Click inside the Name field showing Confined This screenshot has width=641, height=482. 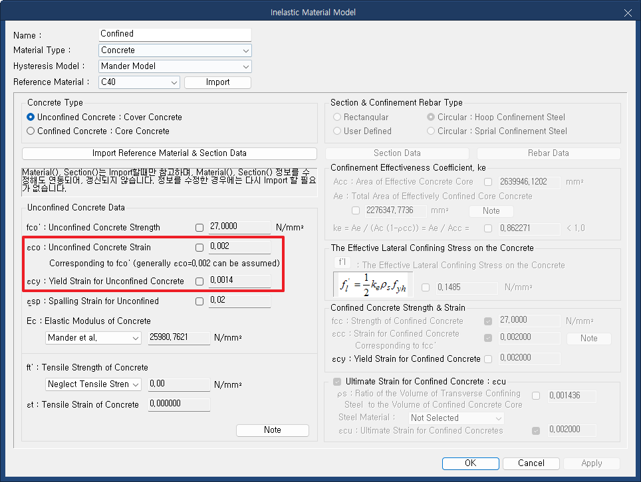coord(175,34)
